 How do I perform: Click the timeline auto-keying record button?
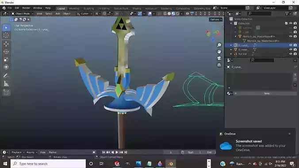coord(94,152)
